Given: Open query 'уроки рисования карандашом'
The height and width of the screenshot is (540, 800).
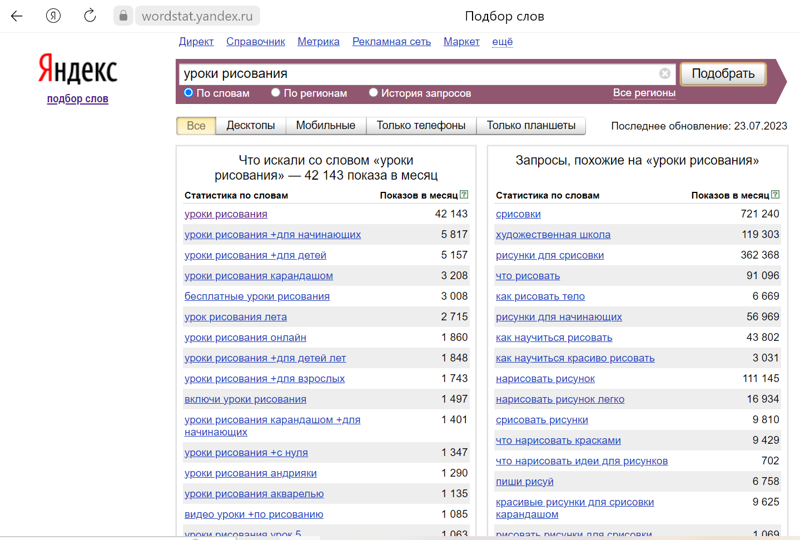Looking at the screenshot, I should (259, 276).
